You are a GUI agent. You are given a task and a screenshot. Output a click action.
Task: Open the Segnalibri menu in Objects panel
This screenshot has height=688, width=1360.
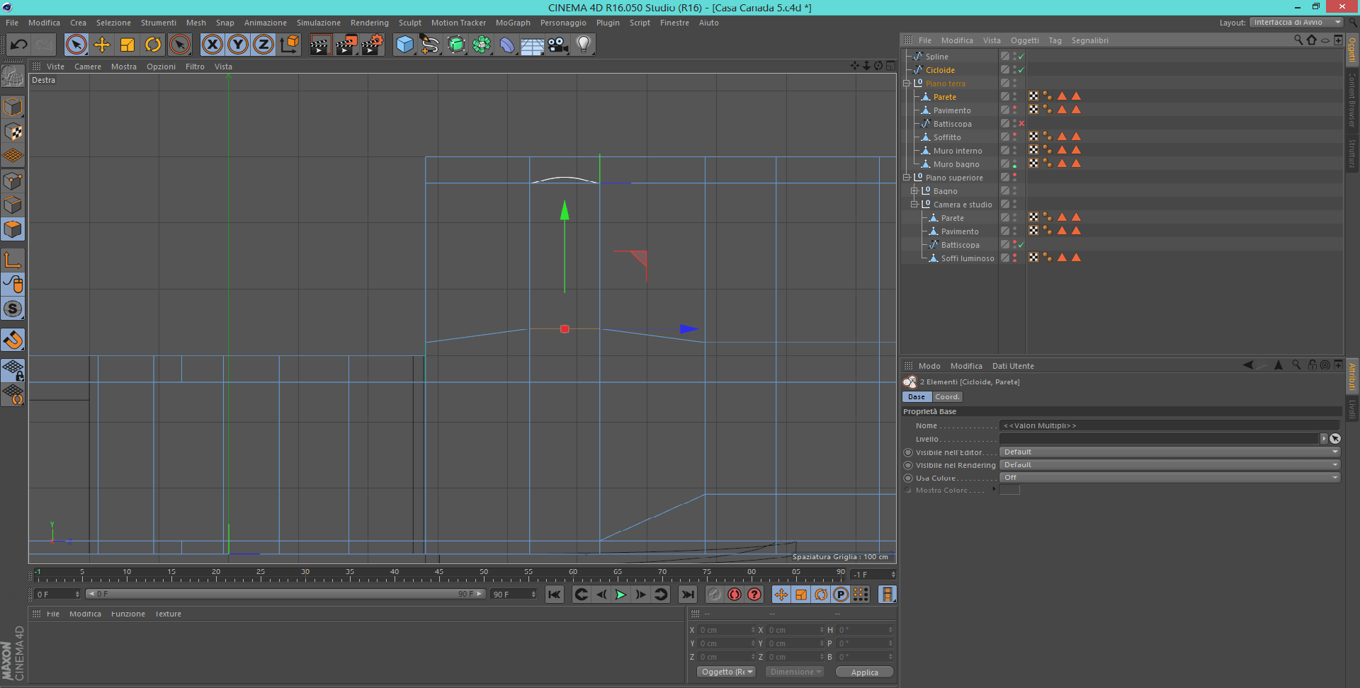(1089, 40)
